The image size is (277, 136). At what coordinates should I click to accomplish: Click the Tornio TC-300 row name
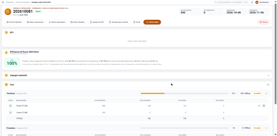(22, 113)
